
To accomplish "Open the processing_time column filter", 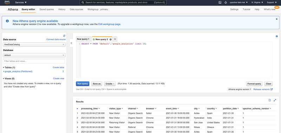I will coord(99,109).
